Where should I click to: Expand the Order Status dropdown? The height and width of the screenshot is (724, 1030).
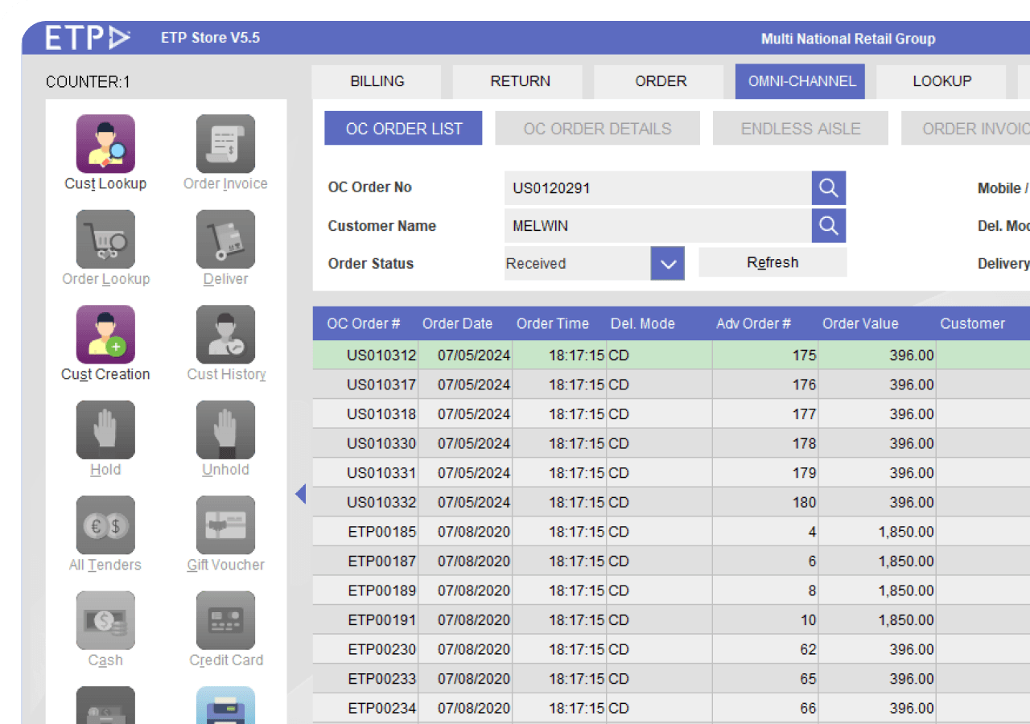667,264
